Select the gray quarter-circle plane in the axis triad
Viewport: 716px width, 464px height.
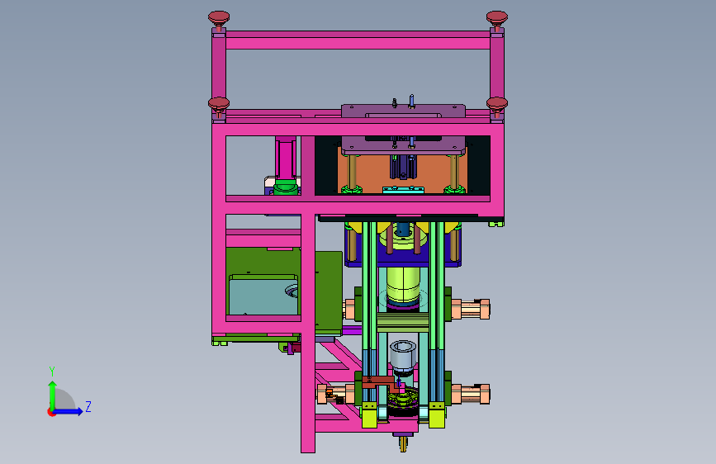64,400
